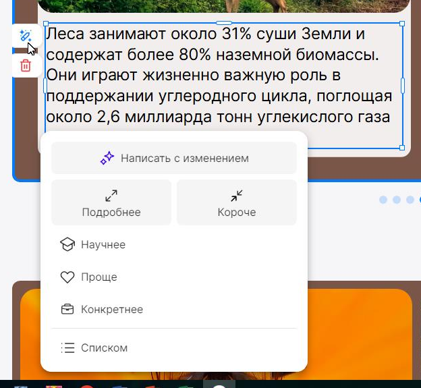Convert the text using 'Списком'
421x388 pixels.
[x=174, y=348]
